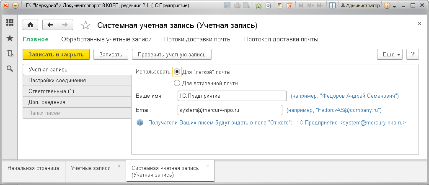The height and width of the screenshot is (185, 429).
Task: Open the 1C application main menu dropdown
Action: click(x=16, y=5)
